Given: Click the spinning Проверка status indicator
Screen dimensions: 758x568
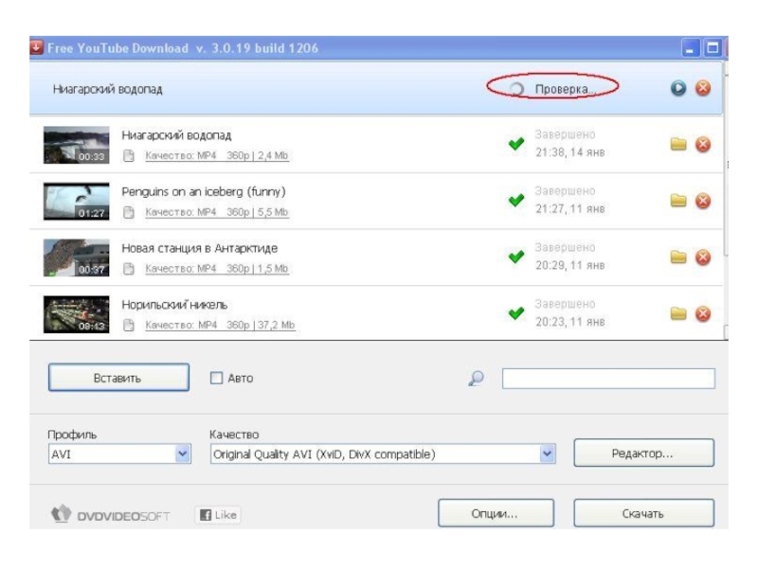Looking at the screenshot, I should (x=516, y=89).
